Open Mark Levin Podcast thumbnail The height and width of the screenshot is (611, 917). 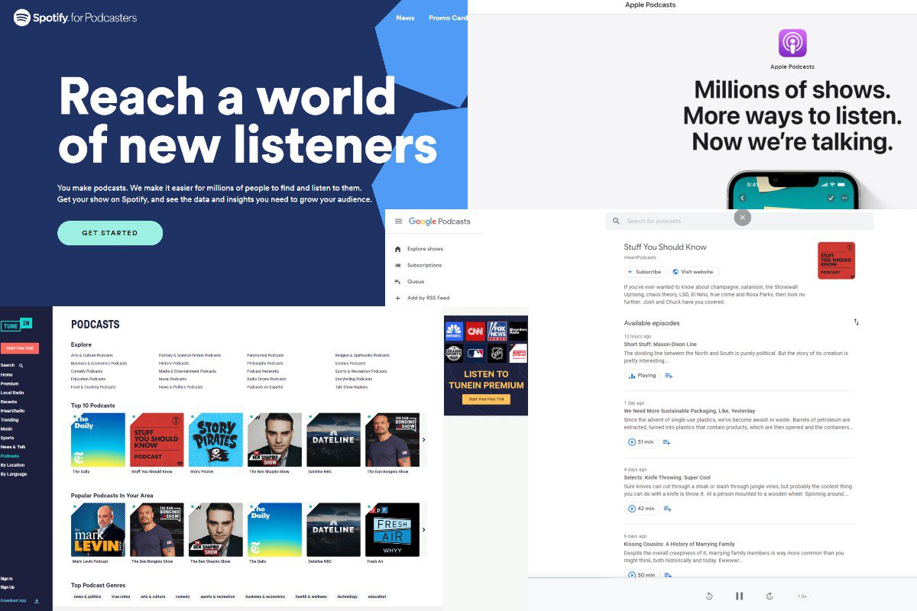(x=98, y=529)
